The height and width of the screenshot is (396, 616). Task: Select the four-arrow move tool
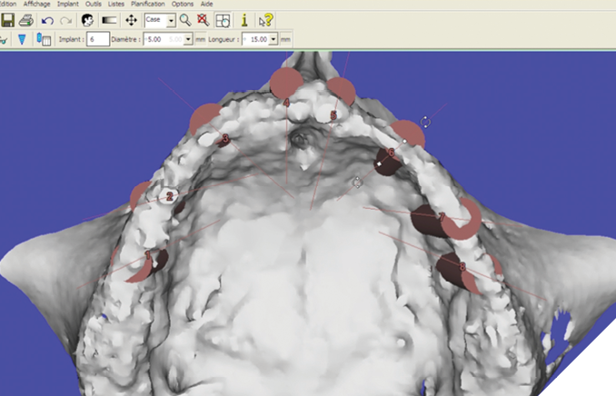(x=131, y=20)
